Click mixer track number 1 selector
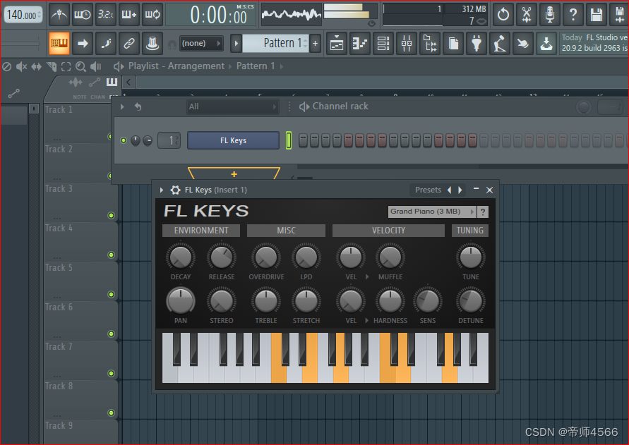The height and width of the screenshot is (445, 629). coord(169,140)
